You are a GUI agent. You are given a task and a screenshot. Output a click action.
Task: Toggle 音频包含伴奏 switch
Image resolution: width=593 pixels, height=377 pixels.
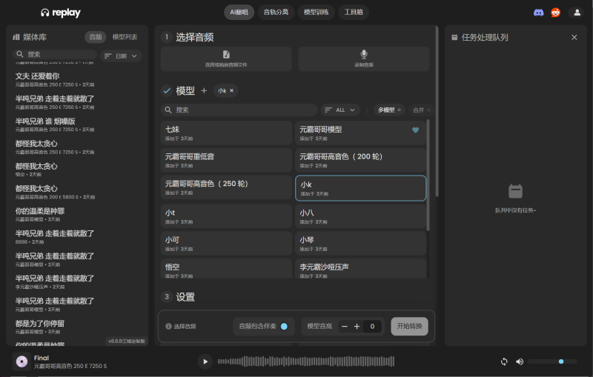click(x=284, y=326)
